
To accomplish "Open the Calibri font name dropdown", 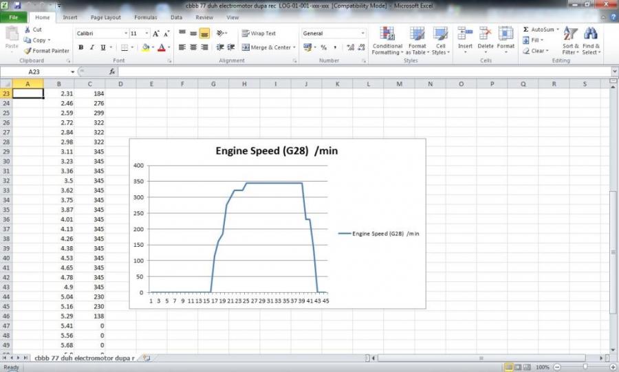I will pos(126,33).
